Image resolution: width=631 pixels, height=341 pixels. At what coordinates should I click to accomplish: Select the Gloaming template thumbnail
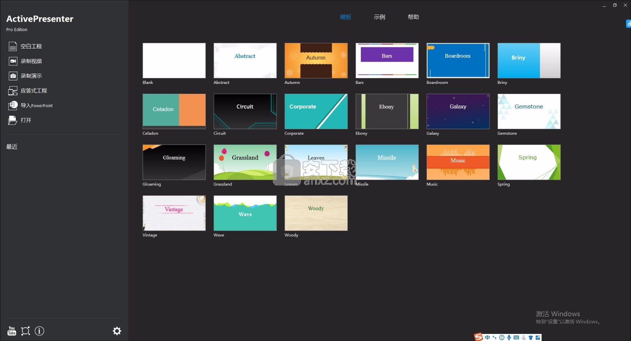174,162
